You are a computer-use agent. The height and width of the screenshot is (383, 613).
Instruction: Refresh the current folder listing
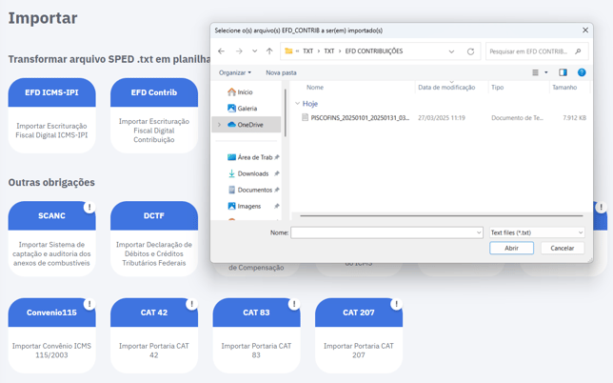coord(470,51)
